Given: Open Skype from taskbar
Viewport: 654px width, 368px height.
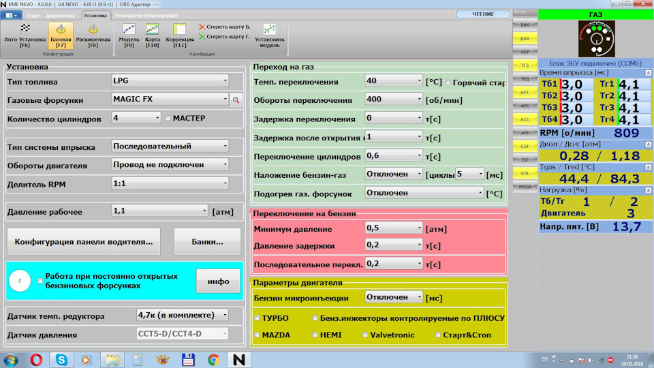Looking at the screenshot, I should (61, 360).
